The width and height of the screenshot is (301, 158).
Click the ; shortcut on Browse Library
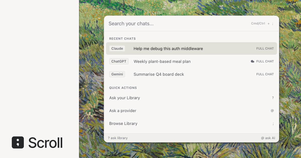[273, 124]
